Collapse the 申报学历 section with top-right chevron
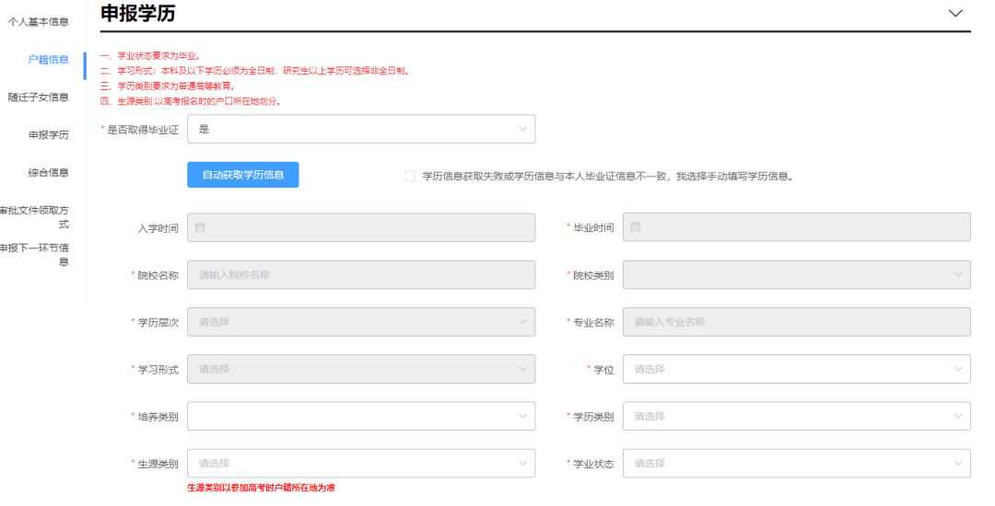This screenshot has width=995, height=506. click(955, 13)
